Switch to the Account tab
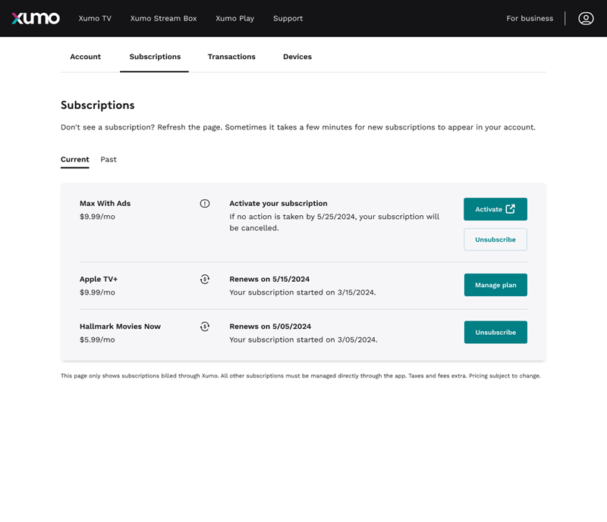The width and height of the screenshot is (607, 522). click(x=85, y=56)
